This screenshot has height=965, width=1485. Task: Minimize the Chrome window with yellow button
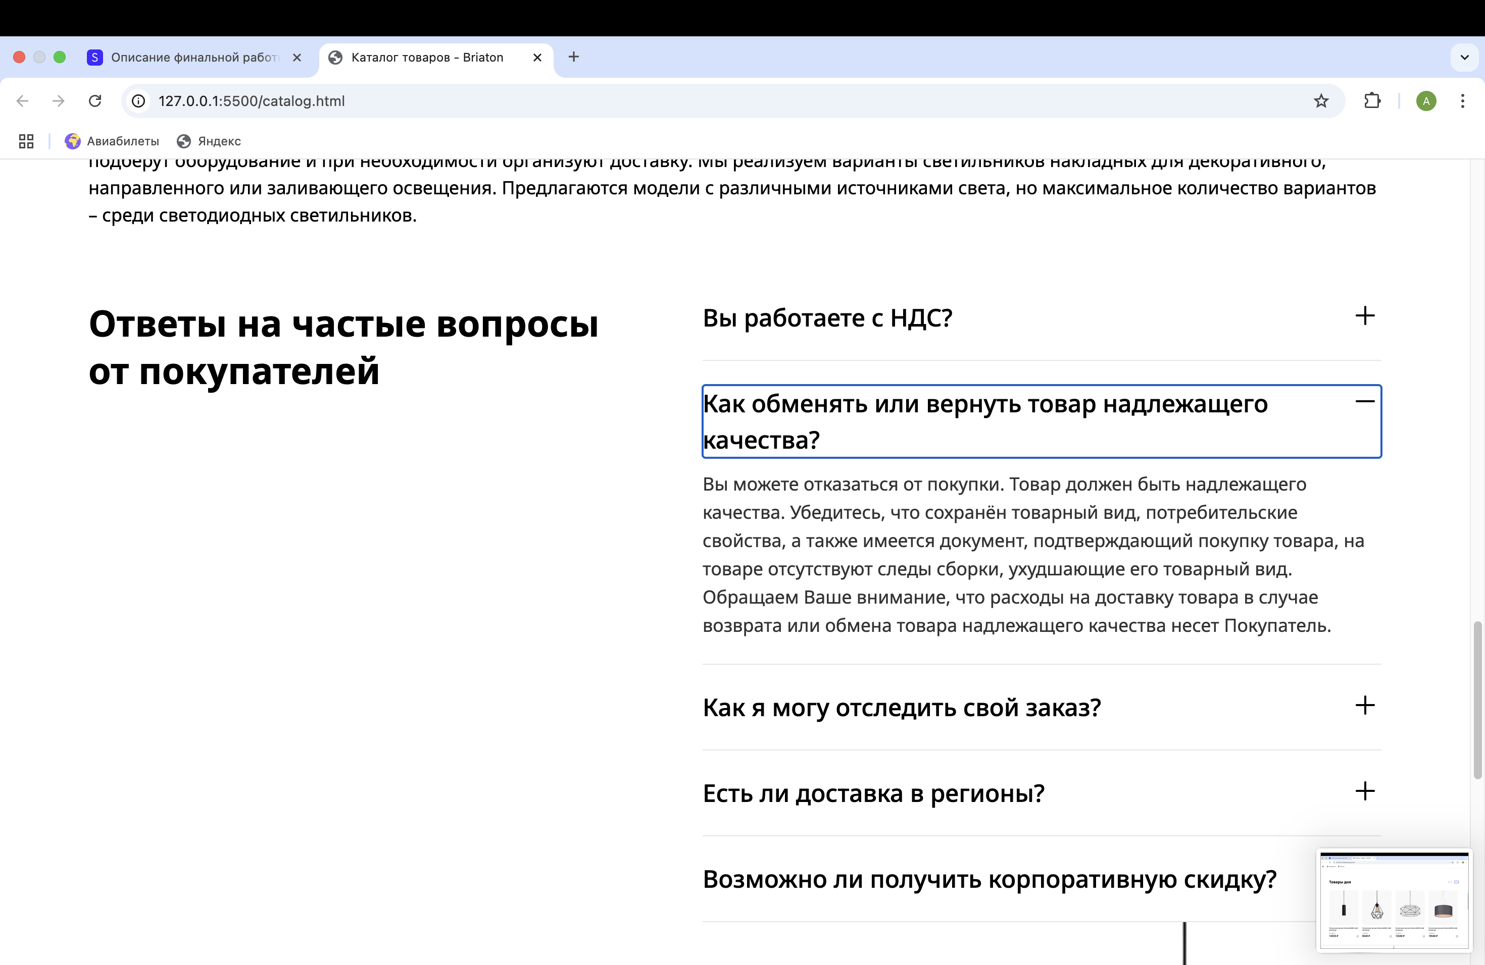coord(39,58)
